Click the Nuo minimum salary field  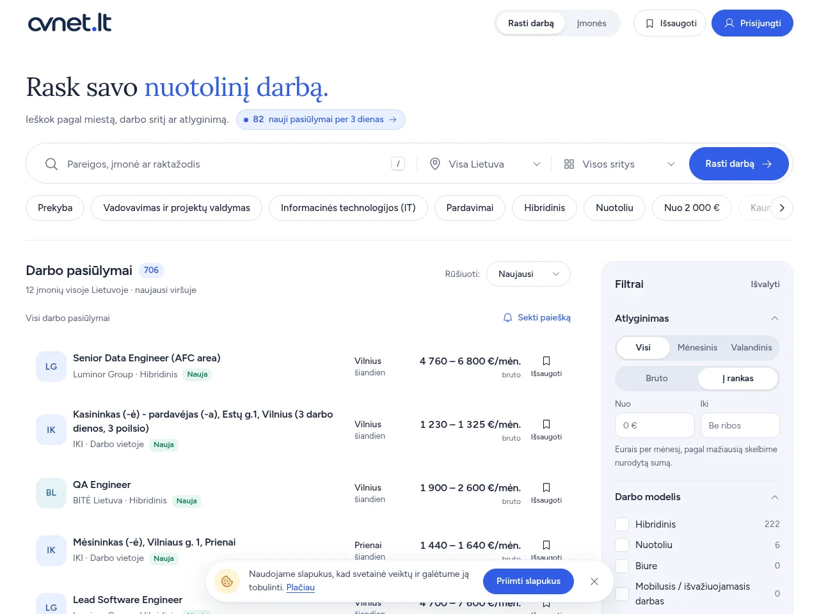(x=655, y=425)
